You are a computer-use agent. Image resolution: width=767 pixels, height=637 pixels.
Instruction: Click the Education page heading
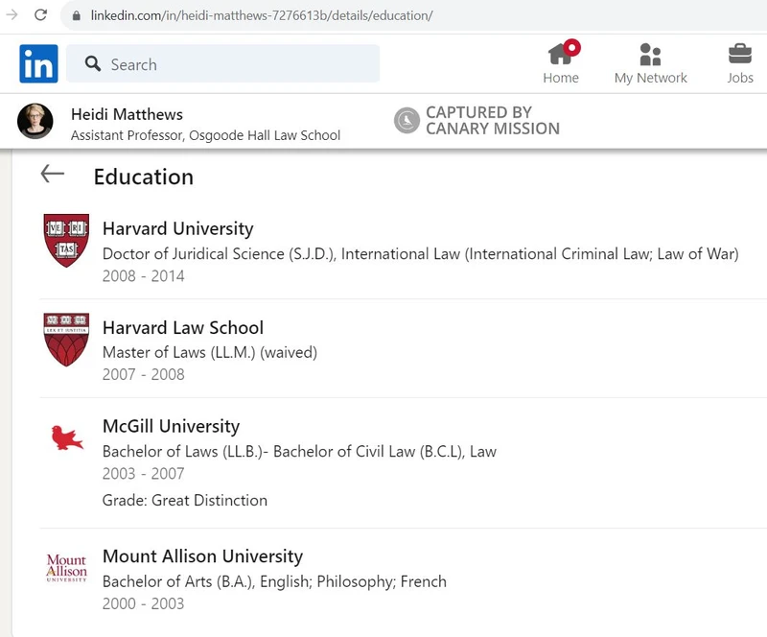coord(143,177)
